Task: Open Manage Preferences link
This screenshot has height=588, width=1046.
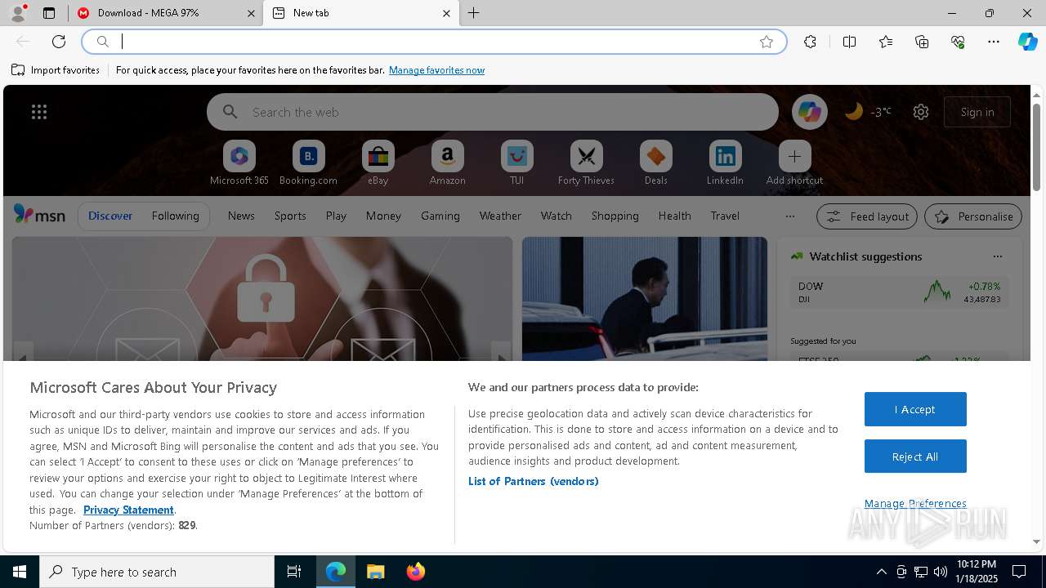Action: [x=915, y=503]
